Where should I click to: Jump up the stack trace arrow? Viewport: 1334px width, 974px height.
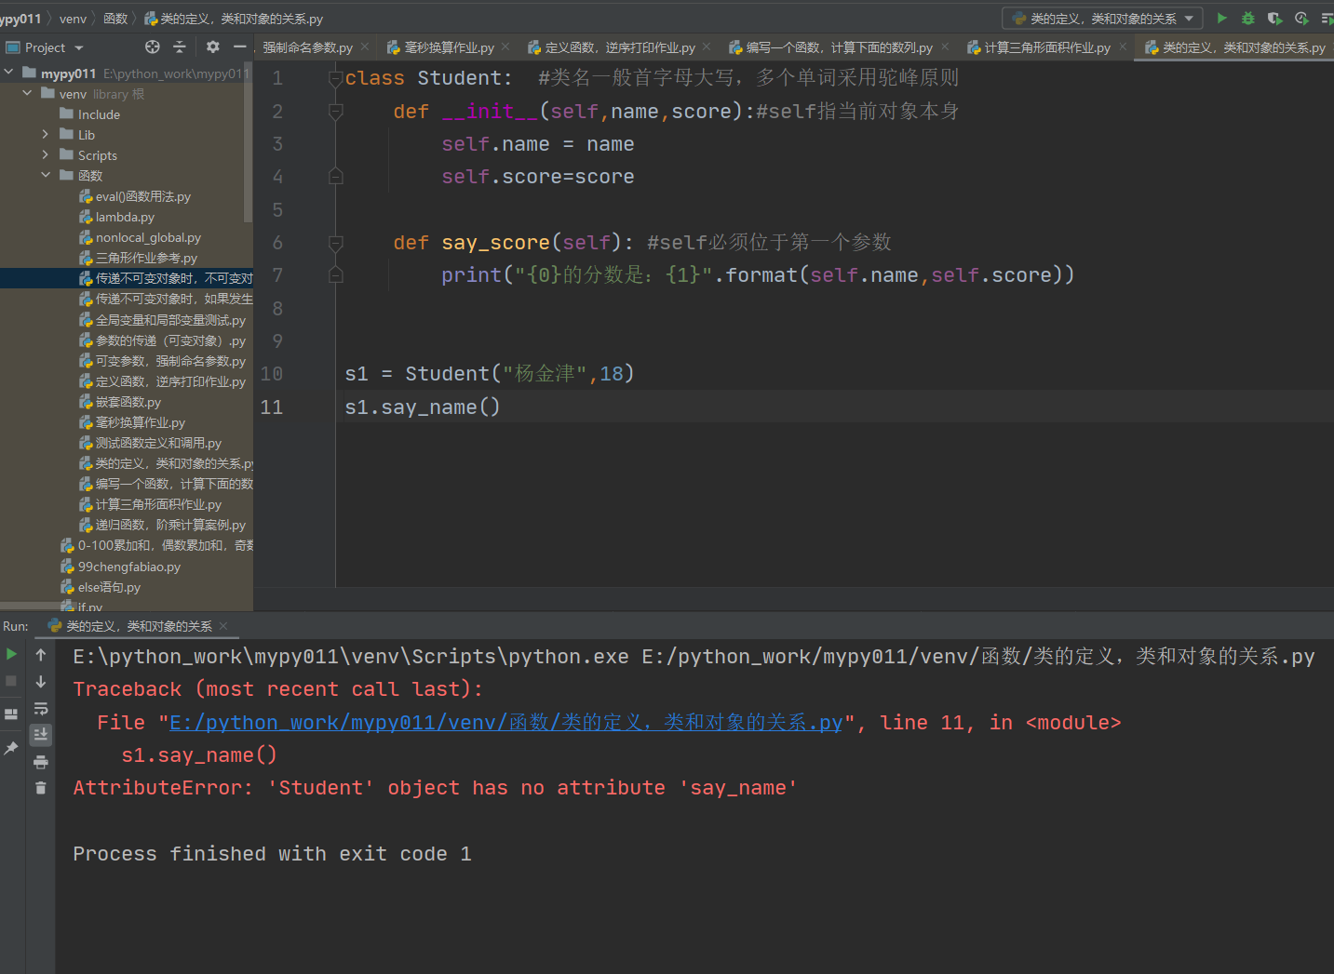pyautogui.click(x=41, y=655)
